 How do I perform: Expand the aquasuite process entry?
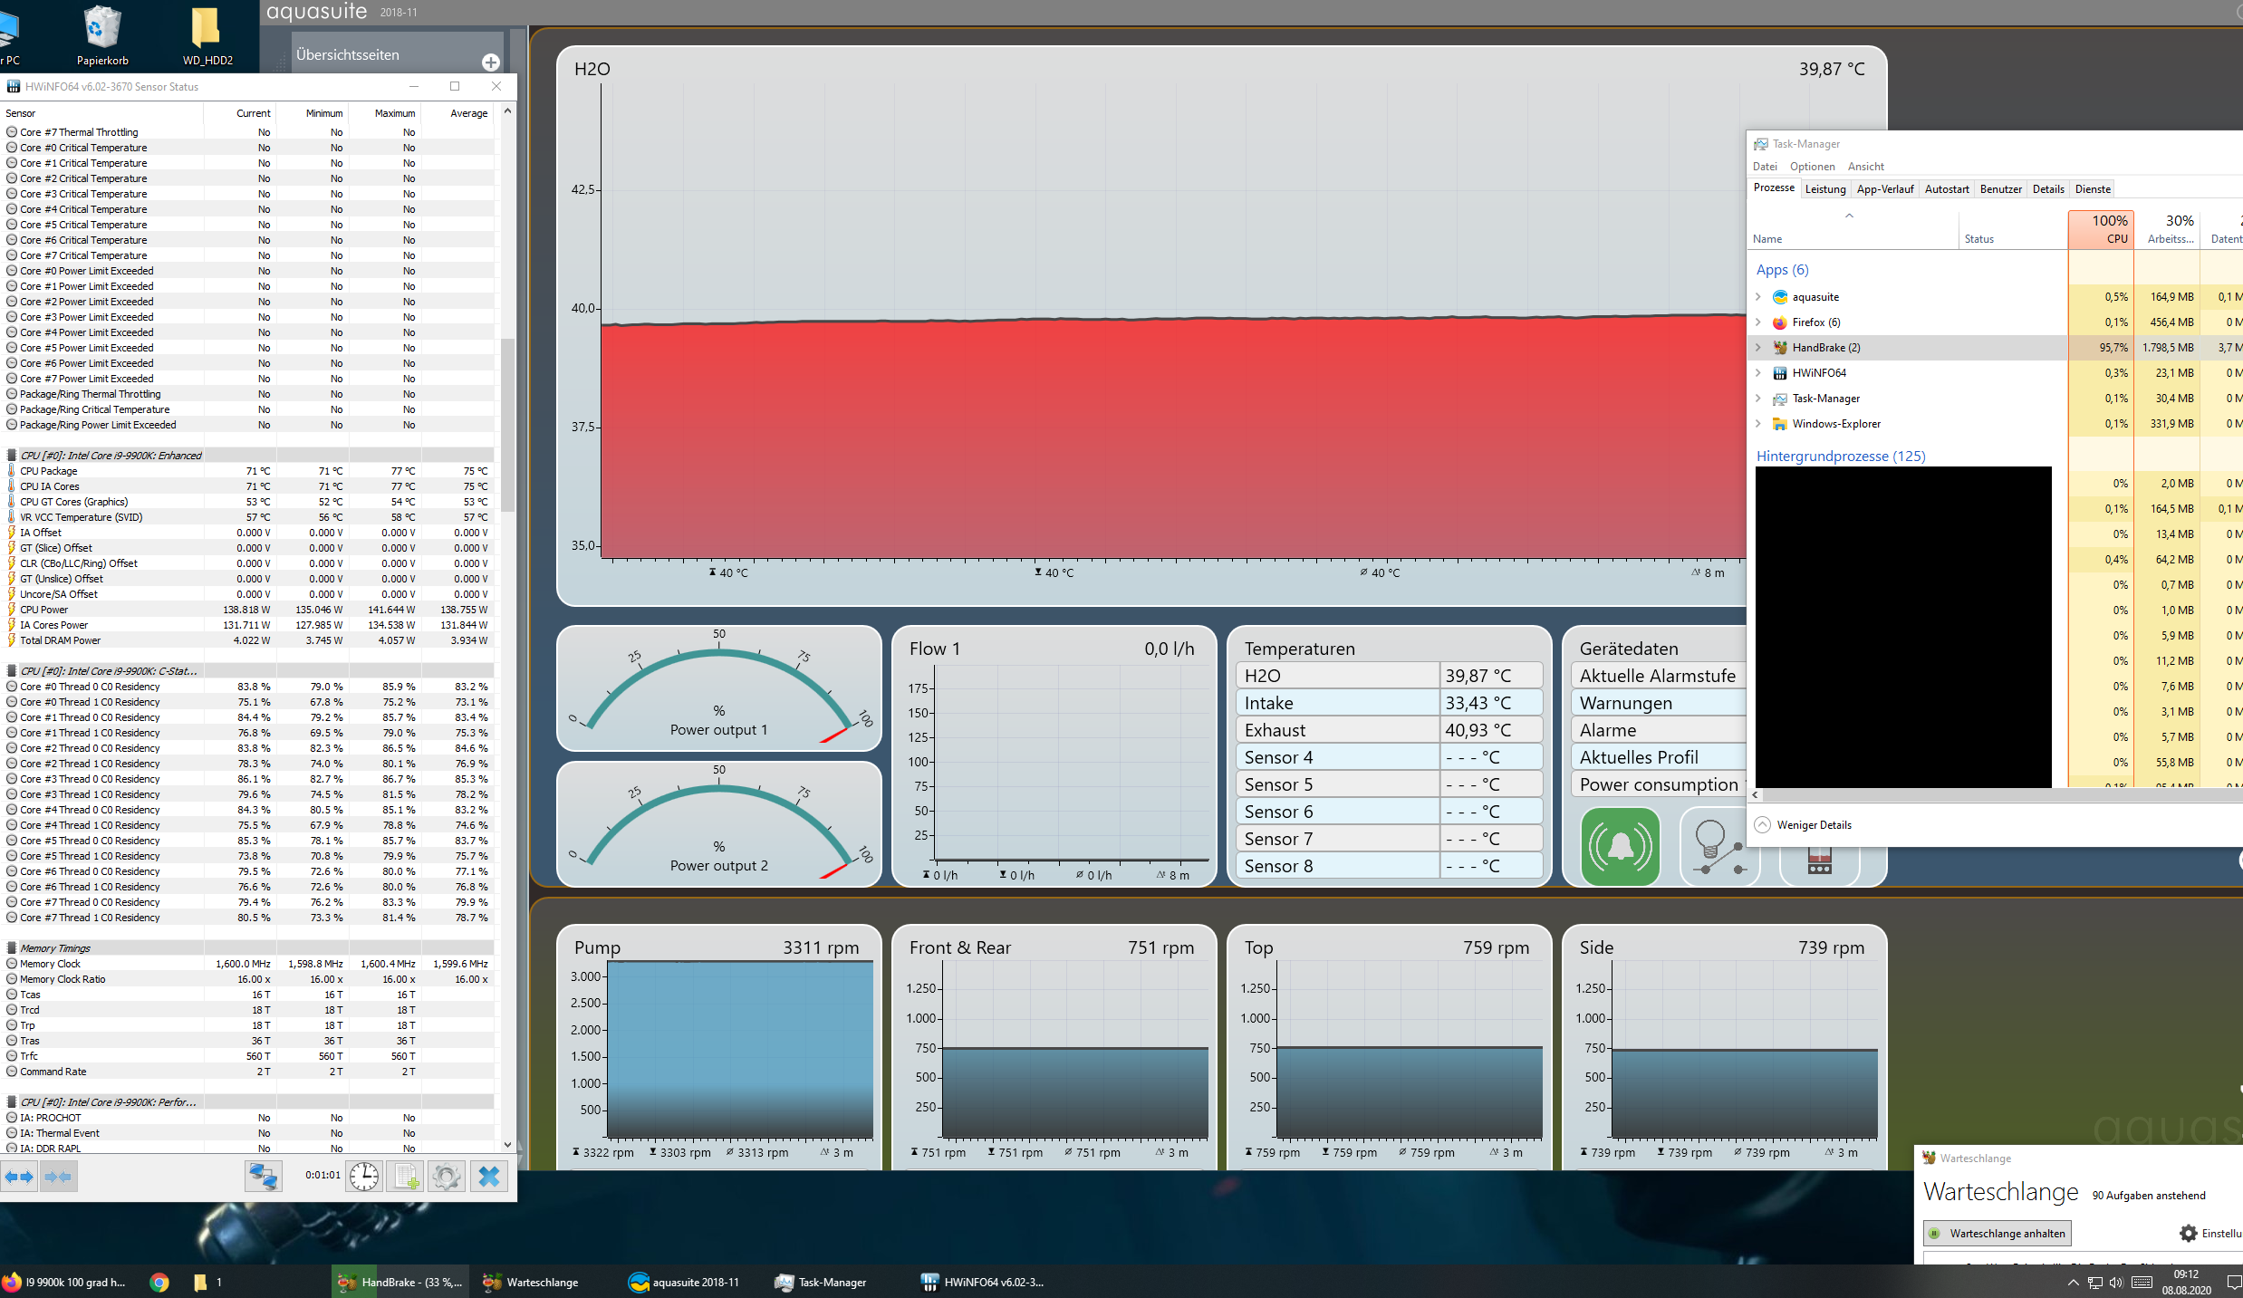[x=1758, y=297]
